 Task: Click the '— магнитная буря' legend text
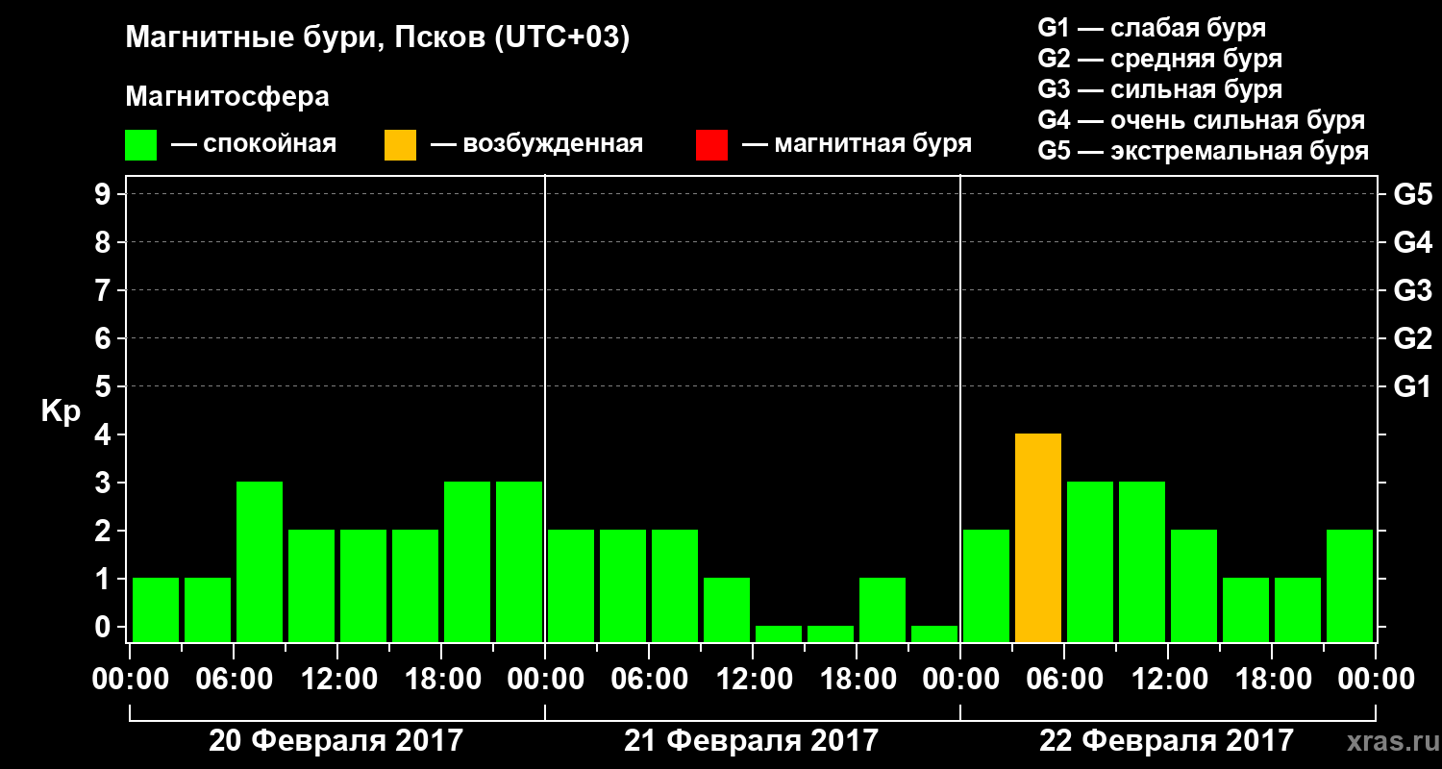click(x=857, y=144)
